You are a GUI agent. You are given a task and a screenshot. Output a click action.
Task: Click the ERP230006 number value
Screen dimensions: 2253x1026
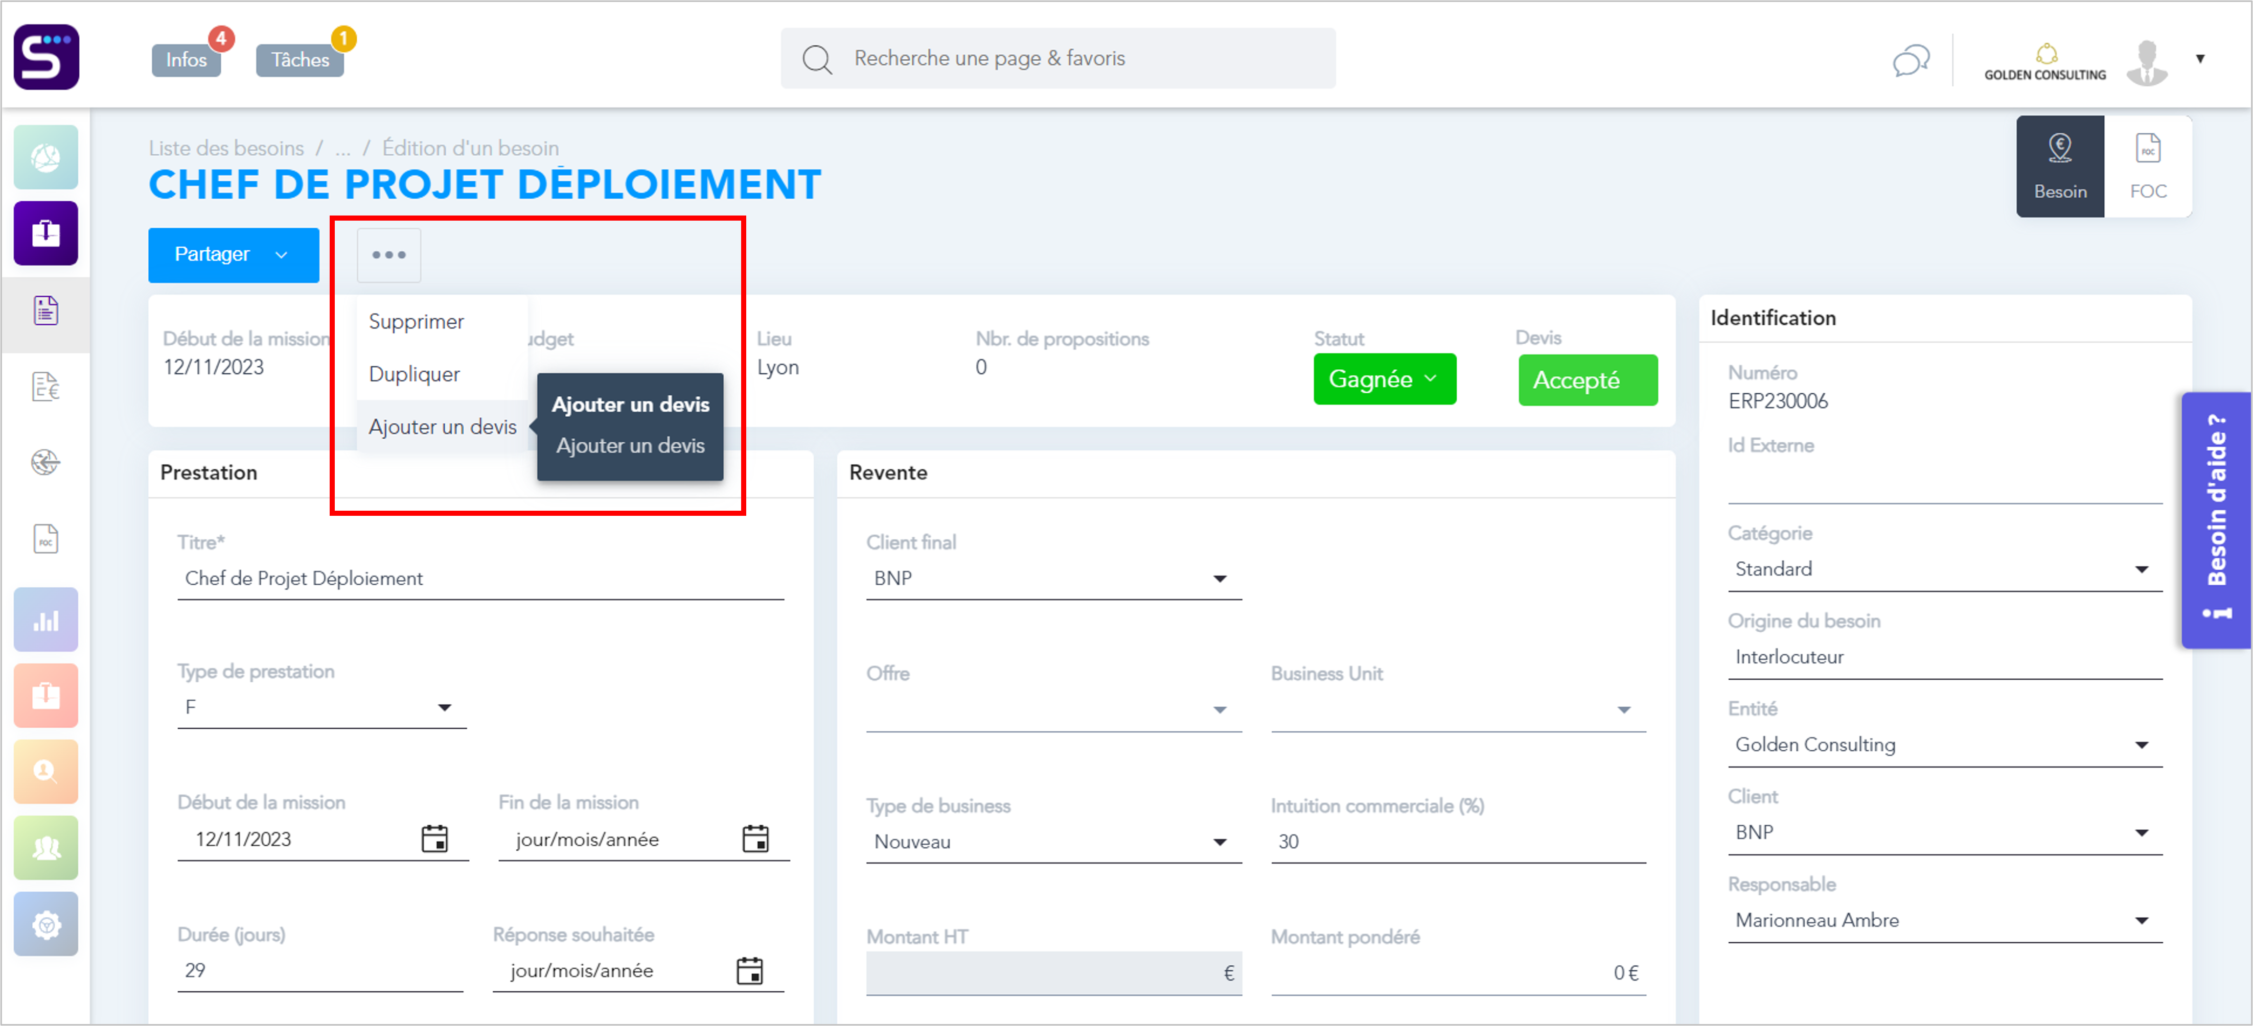pyautogui.click(x=1778, y=401)
